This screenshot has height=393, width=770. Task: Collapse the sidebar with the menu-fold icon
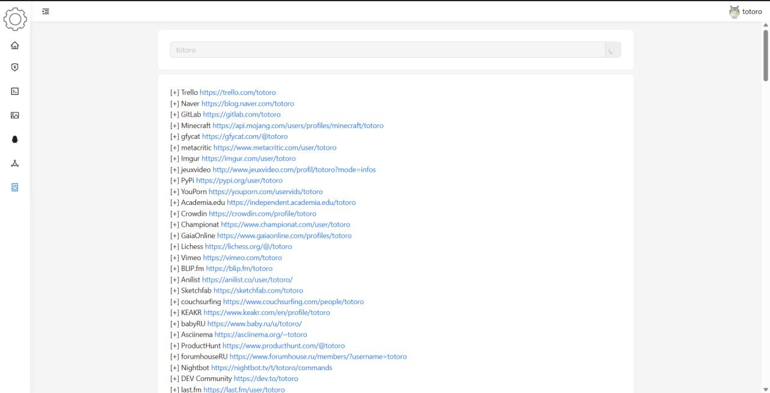pos(46,11)
